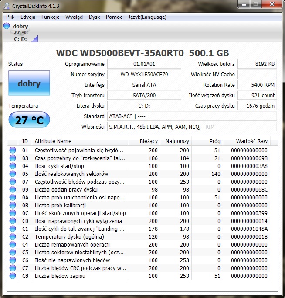Click the large dobry status button
This screenshot has height=298, width=285.
pyautogui.click(x=29, y=83)
